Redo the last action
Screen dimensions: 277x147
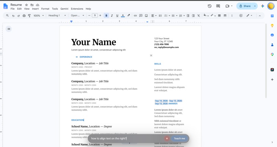[x=19, y=16]
